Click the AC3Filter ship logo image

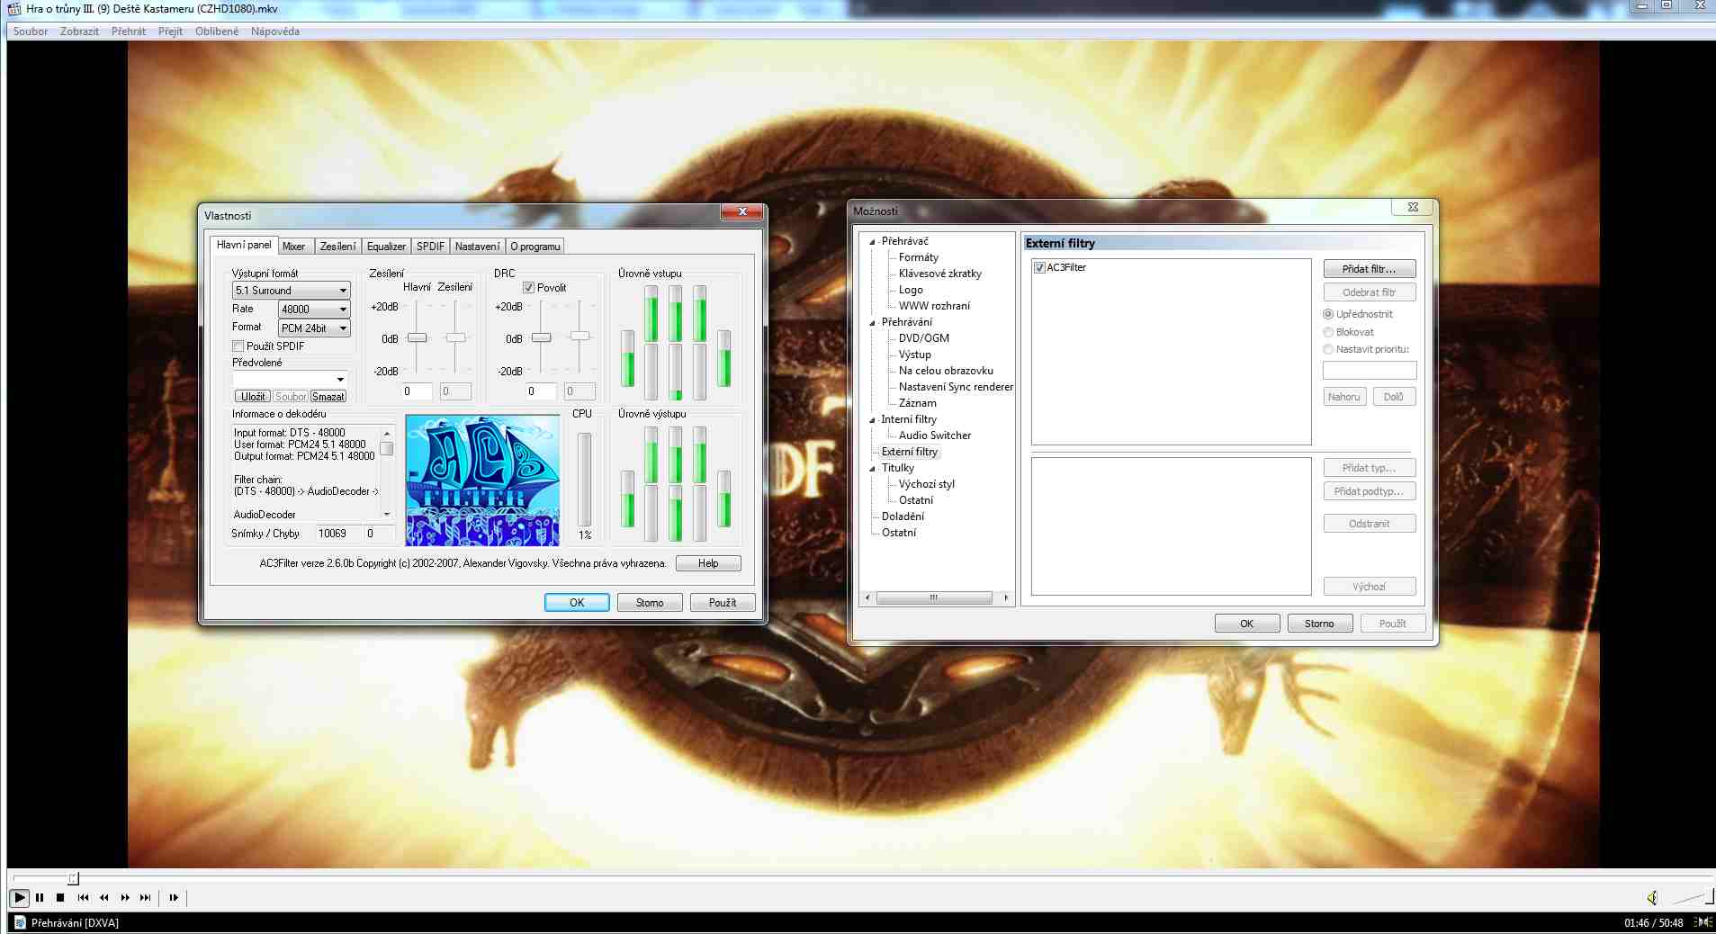coord(482,480)
